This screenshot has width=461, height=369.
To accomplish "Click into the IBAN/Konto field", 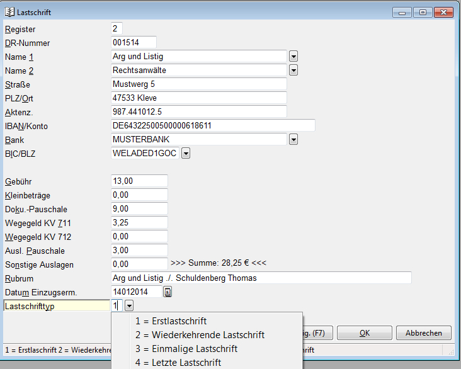I will tap(212, 126).
